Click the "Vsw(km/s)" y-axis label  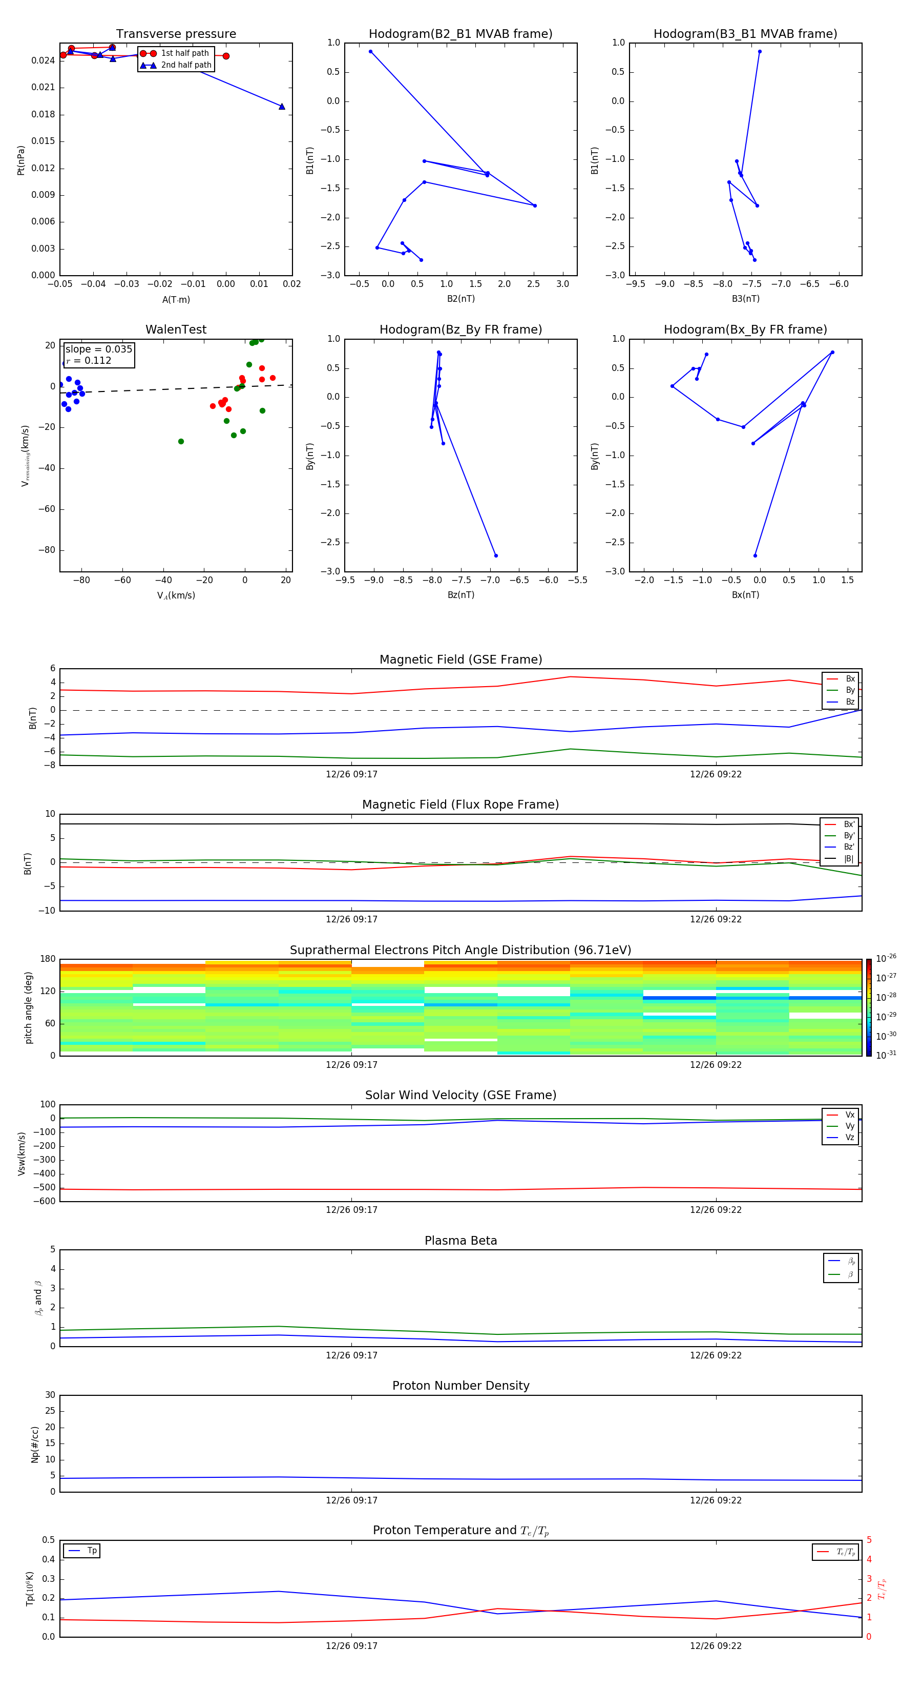(21, 1153)
